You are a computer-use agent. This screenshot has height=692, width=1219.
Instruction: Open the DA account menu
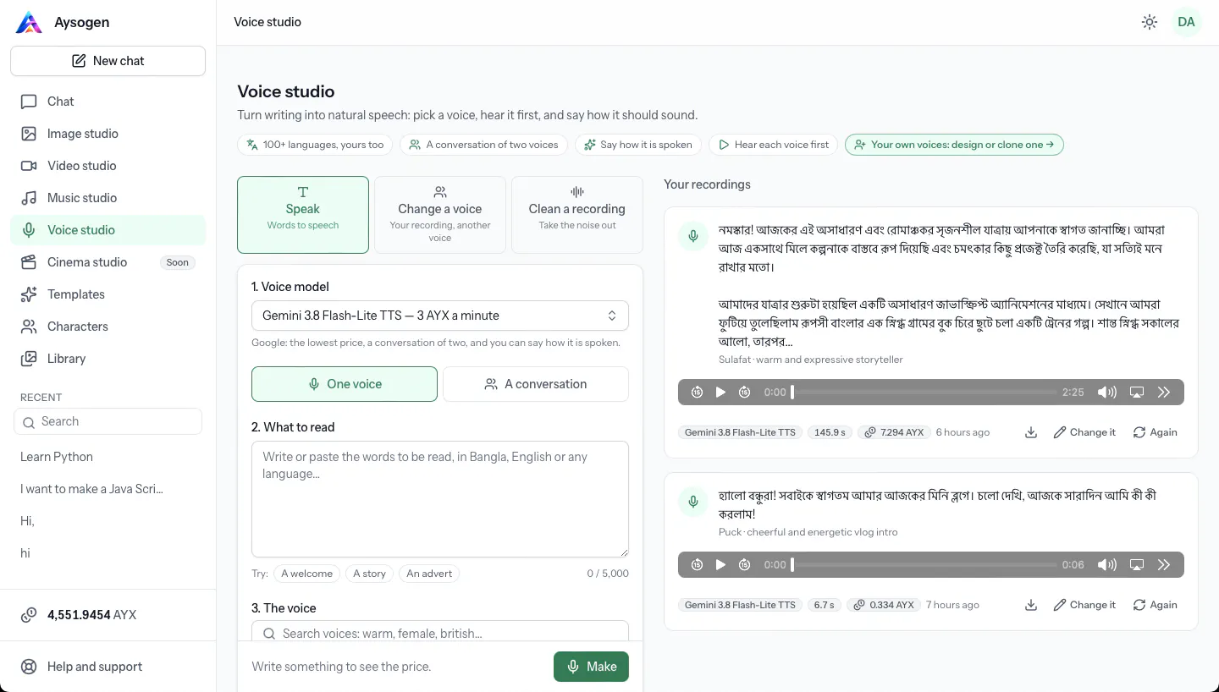pos(1186,22)
